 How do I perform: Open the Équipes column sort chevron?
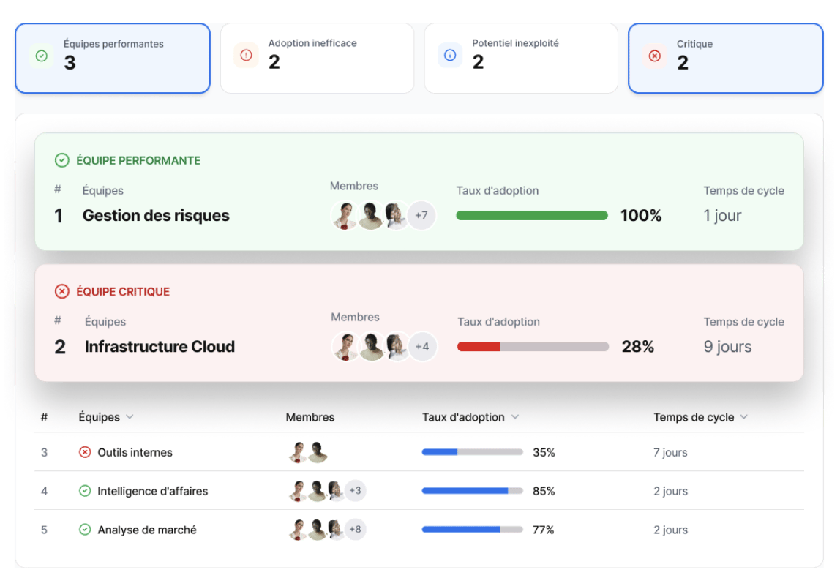(x=130, y=417)
